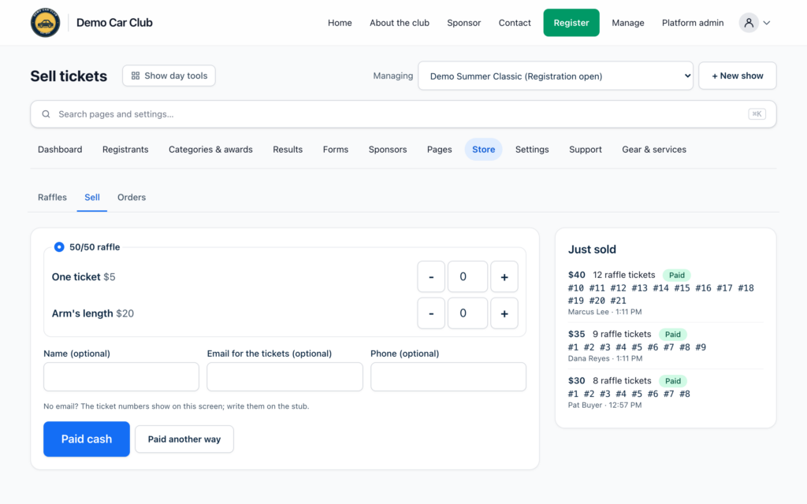Open the Managing show dropdown
The height and width of the screenshot is (504, 807).
[556, 76]
